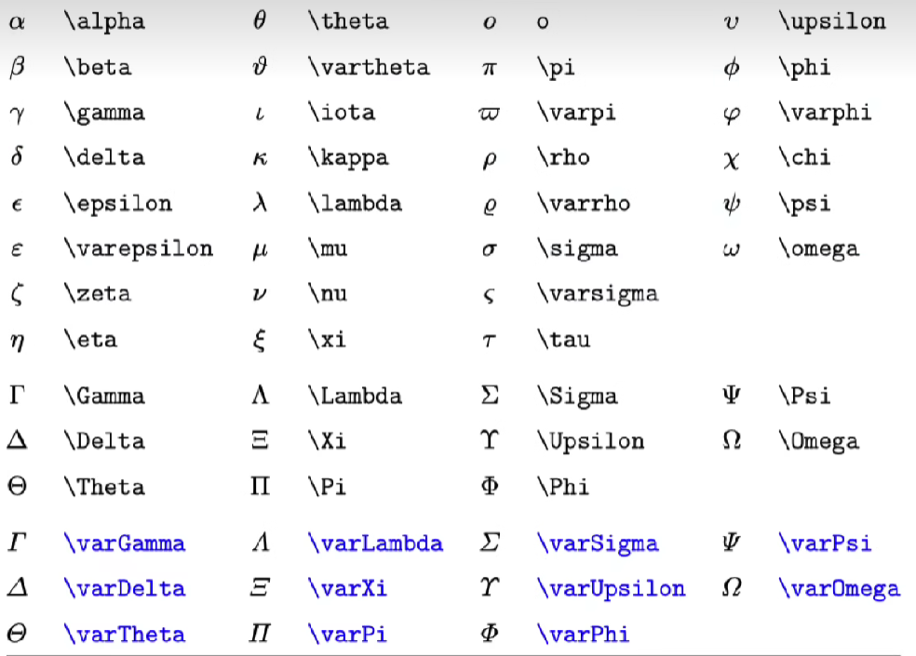Image resolution: width=916 pixels, height=656 pixels.
Task: Click the \varepsilon command text
Action: [139, 249]
